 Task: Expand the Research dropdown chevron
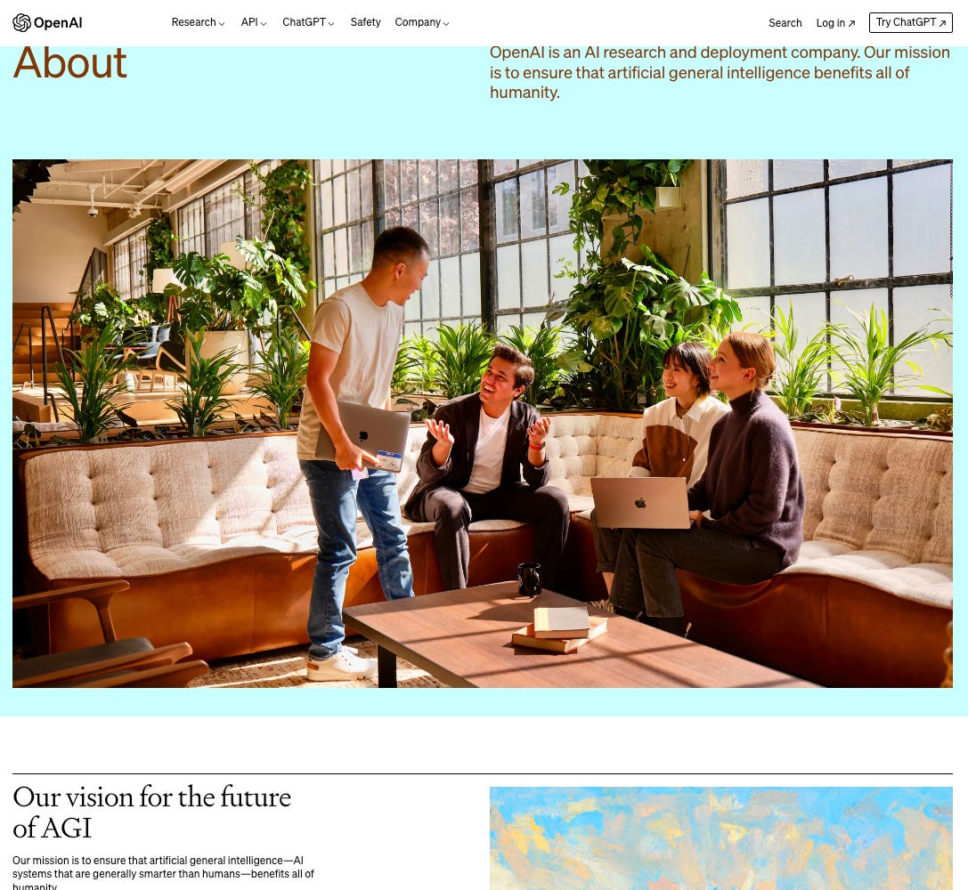[222, 23]
